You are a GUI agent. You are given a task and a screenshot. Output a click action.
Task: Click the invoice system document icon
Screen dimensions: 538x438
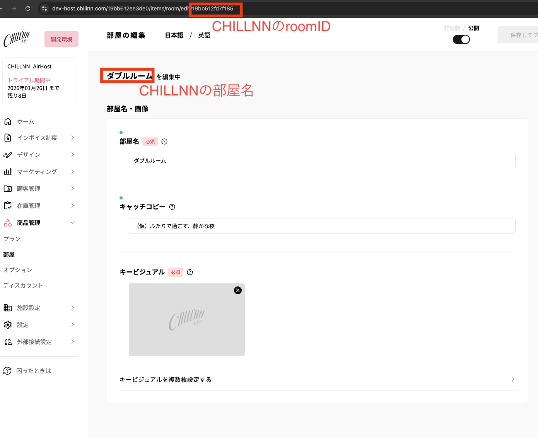pyautogui.click(x=8, y=138)
